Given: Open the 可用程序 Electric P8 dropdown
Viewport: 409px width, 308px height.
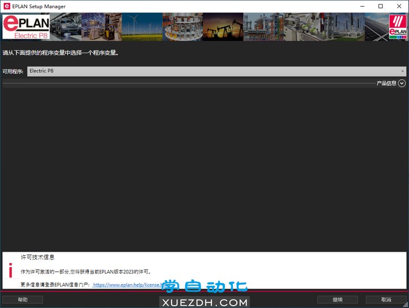Looking at the screenshot, I should pyautogui.click(x=217, y=71).
